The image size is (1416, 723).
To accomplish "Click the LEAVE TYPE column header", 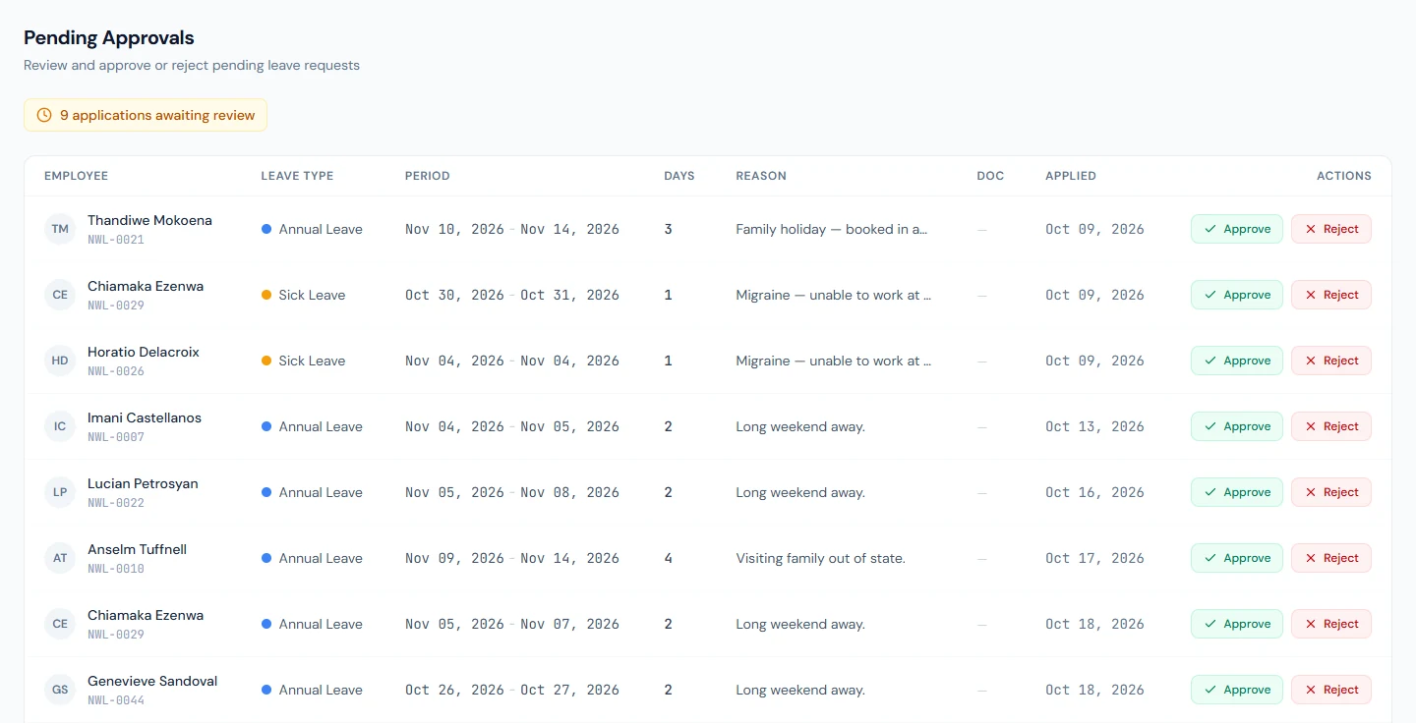I will click(297, 176).
